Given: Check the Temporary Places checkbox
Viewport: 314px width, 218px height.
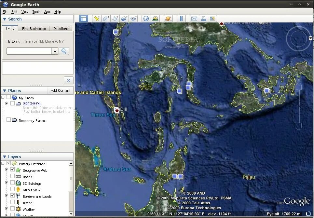Looking at the screenshot, I should [8, 120].
